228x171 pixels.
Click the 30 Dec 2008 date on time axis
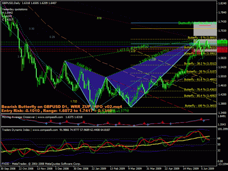click(81, 168)
